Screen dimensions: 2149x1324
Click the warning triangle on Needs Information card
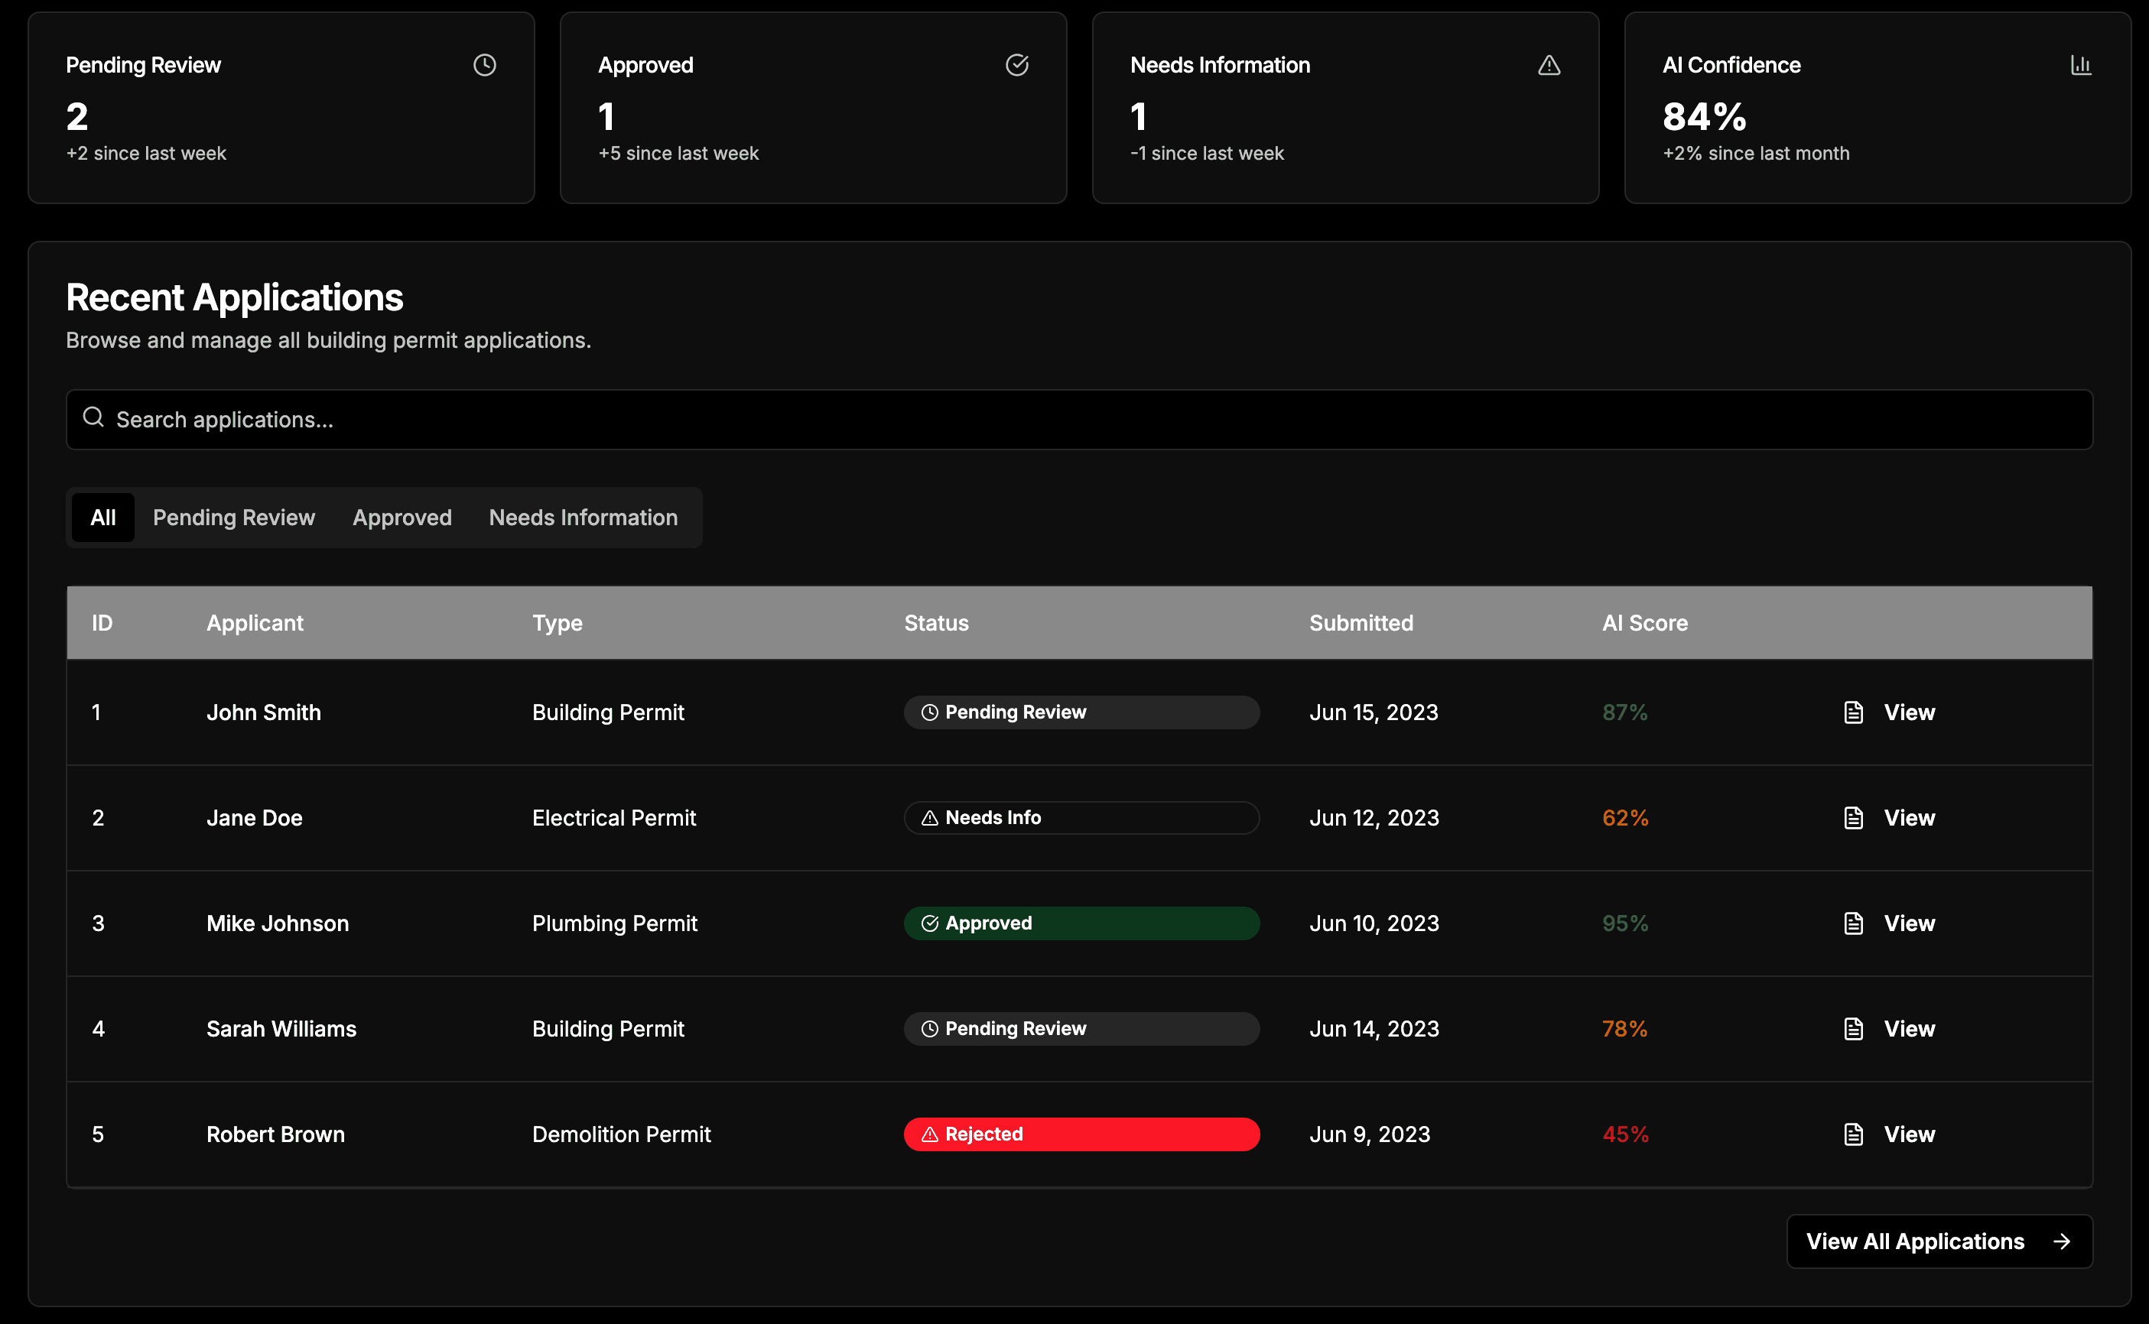pos(1549,65)
